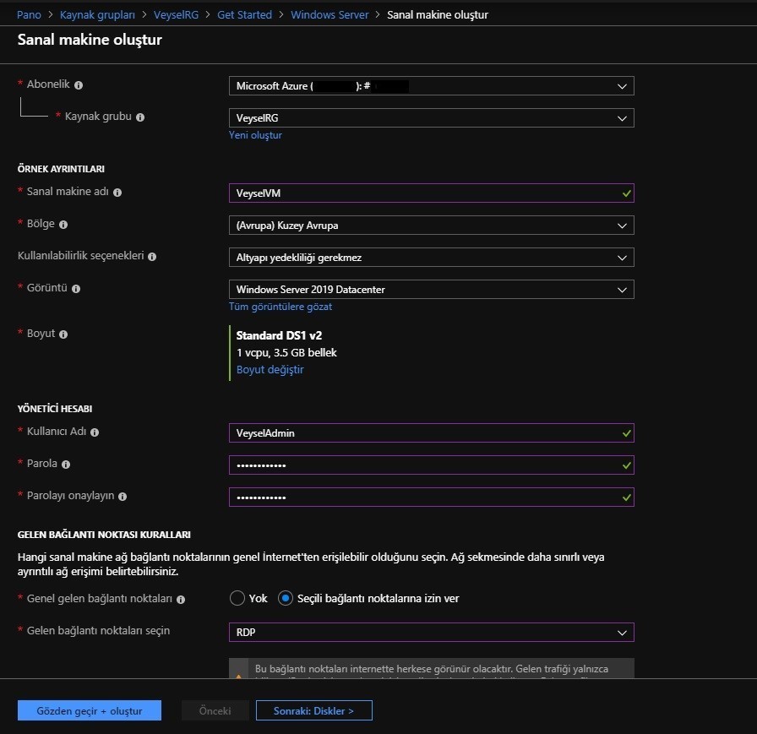Image resolution: width=757 pixels, height=734 pixels.
Task: Click info icon next to Görüntü
Action: click(x=76, y=289)
